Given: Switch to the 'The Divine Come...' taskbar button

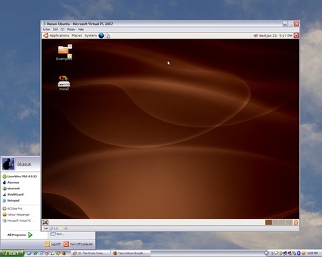Looking at the screenshot, I should (x=91, y=254).
